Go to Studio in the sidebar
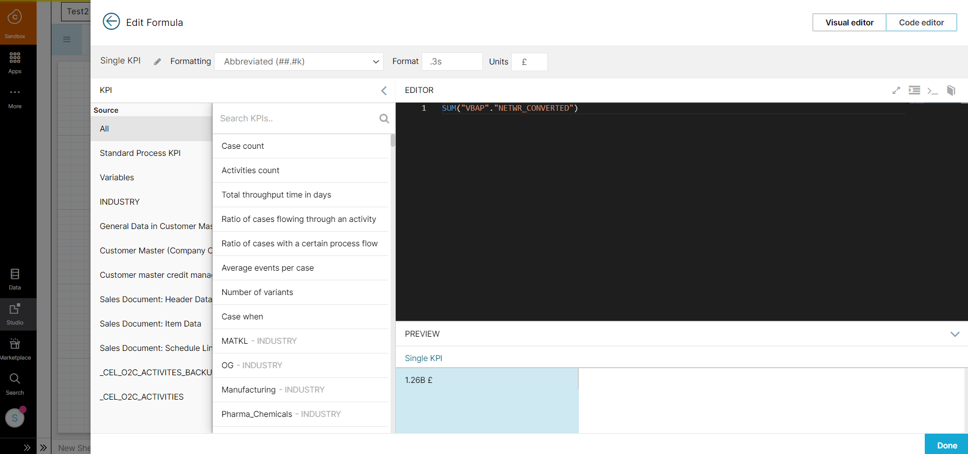This screenshot has width=968, height=454. (15, 314)
